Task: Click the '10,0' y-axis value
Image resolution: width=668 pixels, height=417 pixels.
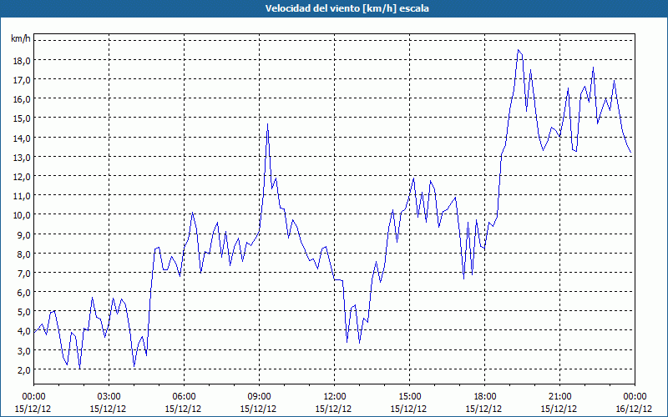Action: point(22,215)
